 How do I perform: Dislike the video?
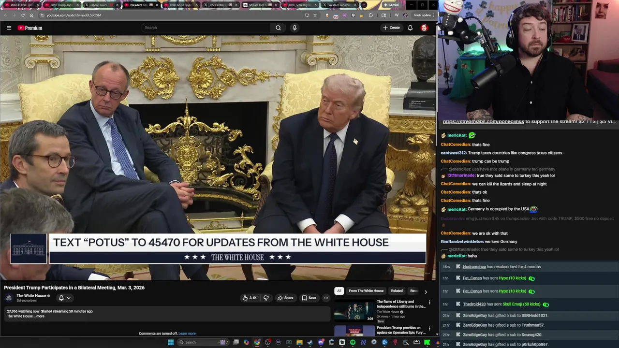pos(265,298)
